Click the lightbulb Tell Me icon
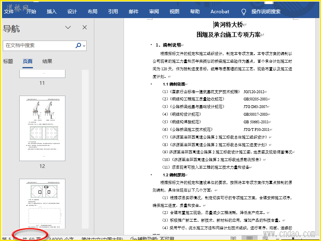321x241 pixels. [243, 12]
